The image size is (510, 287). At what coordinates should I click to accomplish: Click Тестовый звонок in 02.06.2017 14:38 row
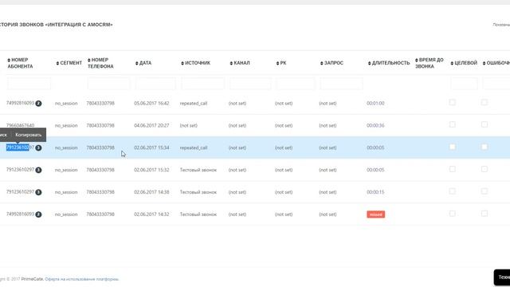(x=198, y=192)
